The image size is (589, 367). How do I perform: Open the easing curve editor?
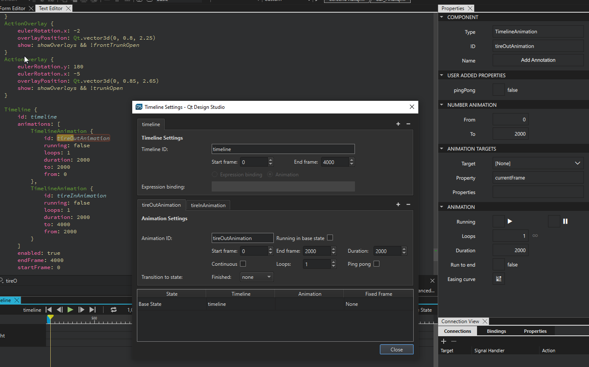(499, 279)
